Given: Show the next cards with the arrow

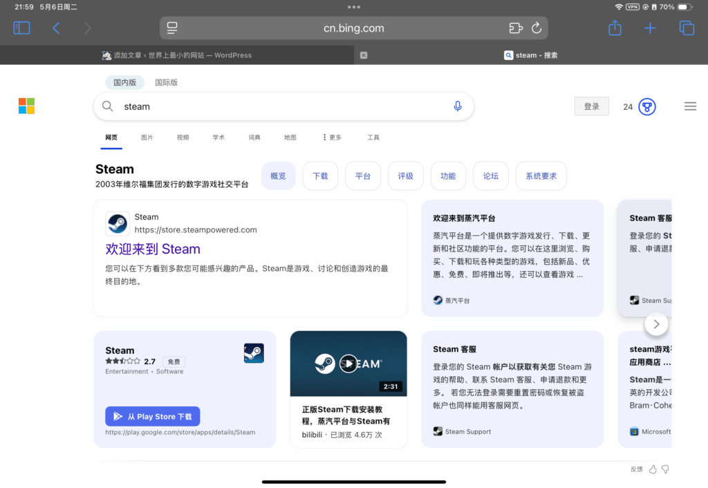Looking at the screenshot, I should coord(656,323).
